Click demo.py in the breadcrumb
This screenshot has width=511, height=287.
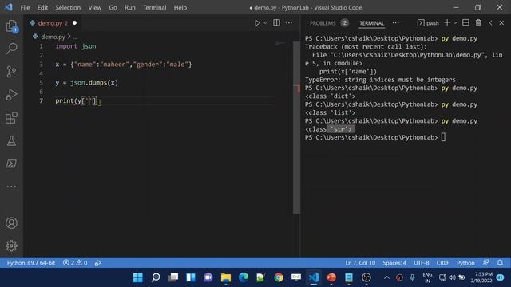coord(53,37)
